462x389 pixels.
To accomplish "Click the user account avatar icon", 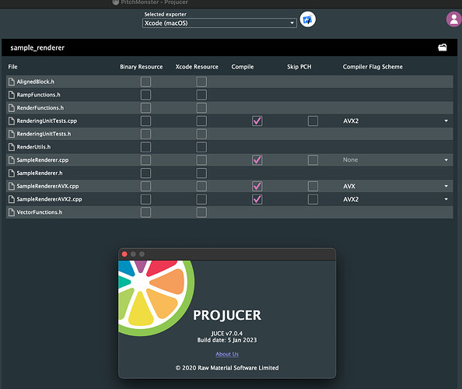I will point(453,19).
